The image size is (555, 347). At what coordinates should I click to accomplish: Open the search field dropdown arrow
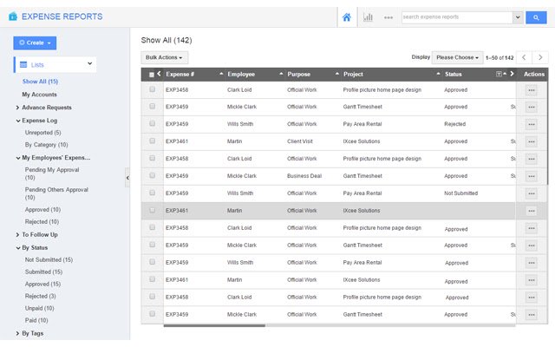518,17
